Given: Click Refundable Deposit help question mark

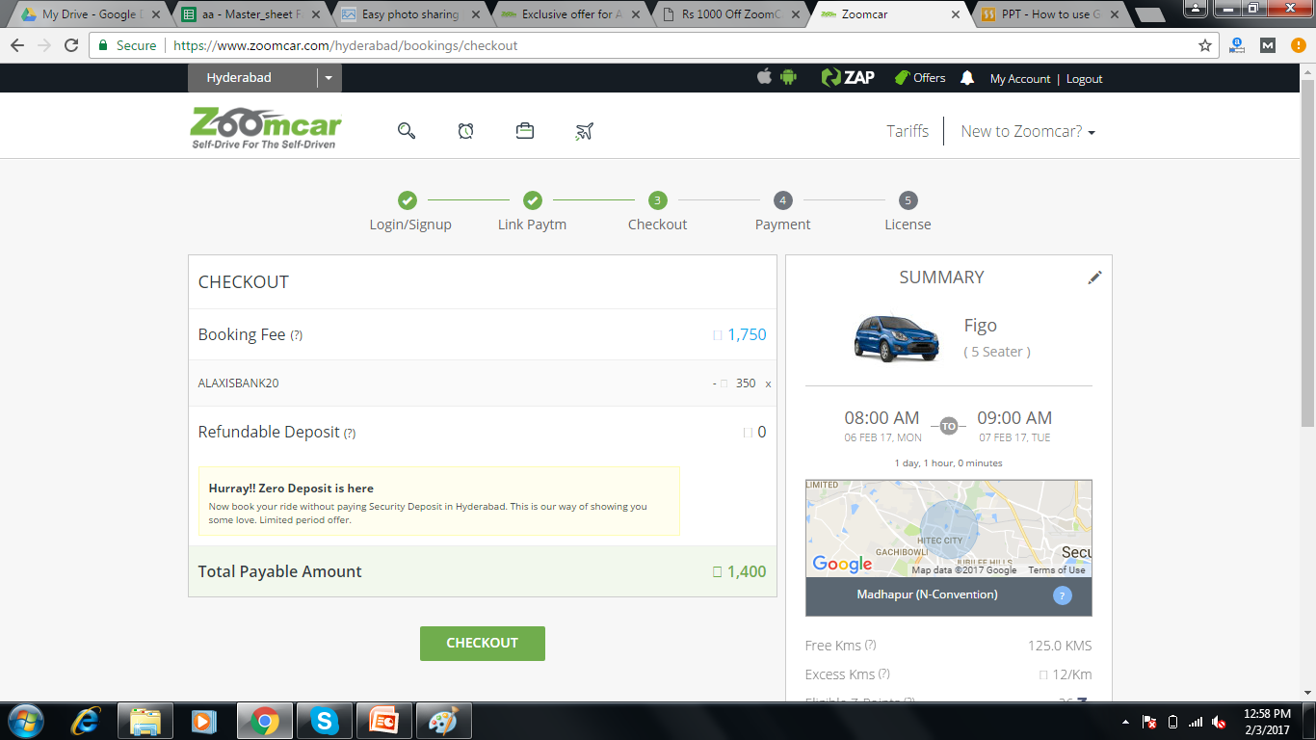Looking at the screenshot, I should coord(350,433).
